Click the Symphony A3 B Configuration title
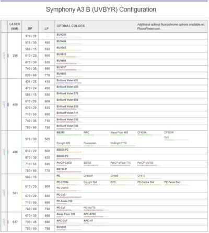Image resolution: width=209 pixels, height=233 pixels. pos(101,9)
